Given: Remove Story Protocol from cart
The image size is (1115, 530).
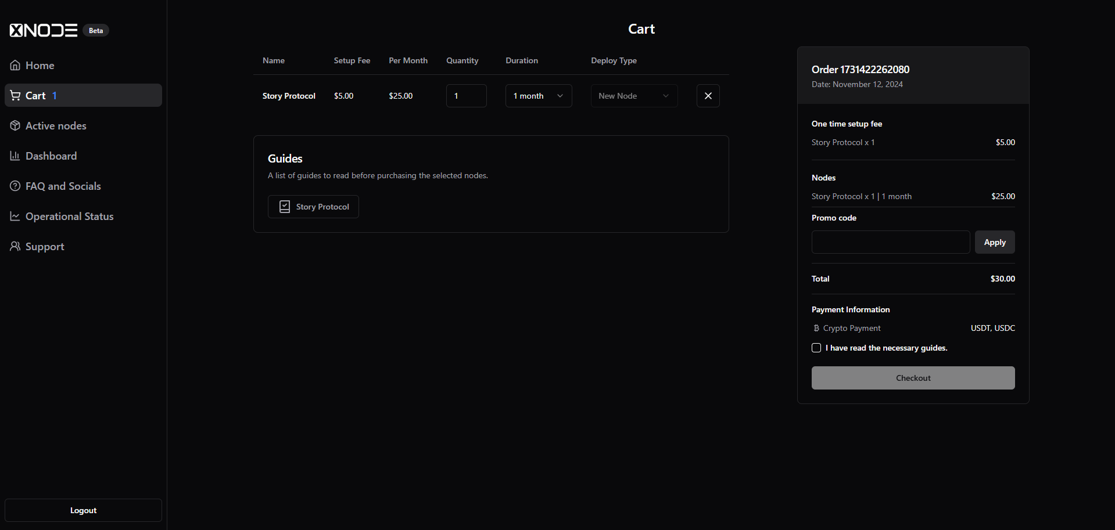Looking at the screenshot, I should [x=708, y=96].
